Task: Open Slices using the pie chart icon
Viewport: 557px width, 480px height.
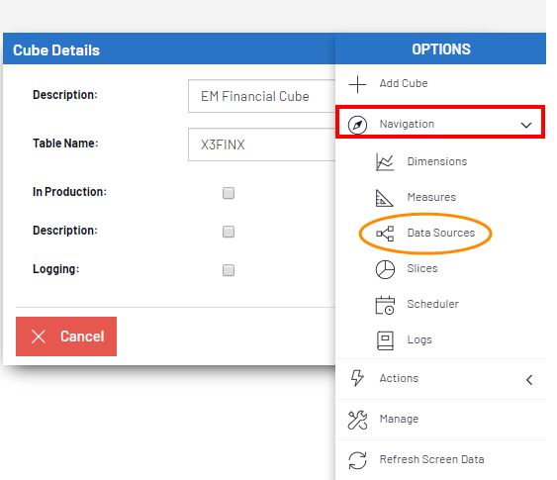Action: [x=385, y=269]
